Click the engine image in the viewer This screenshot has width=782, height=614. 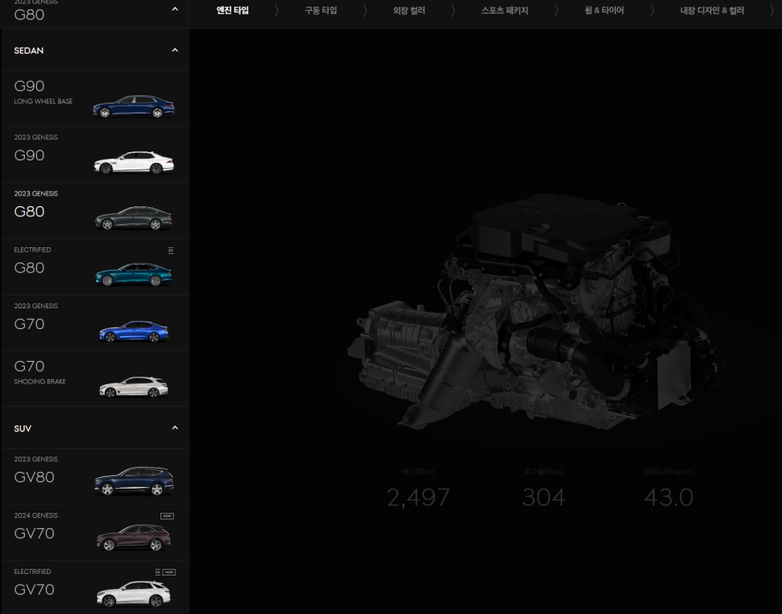[536, 312]
